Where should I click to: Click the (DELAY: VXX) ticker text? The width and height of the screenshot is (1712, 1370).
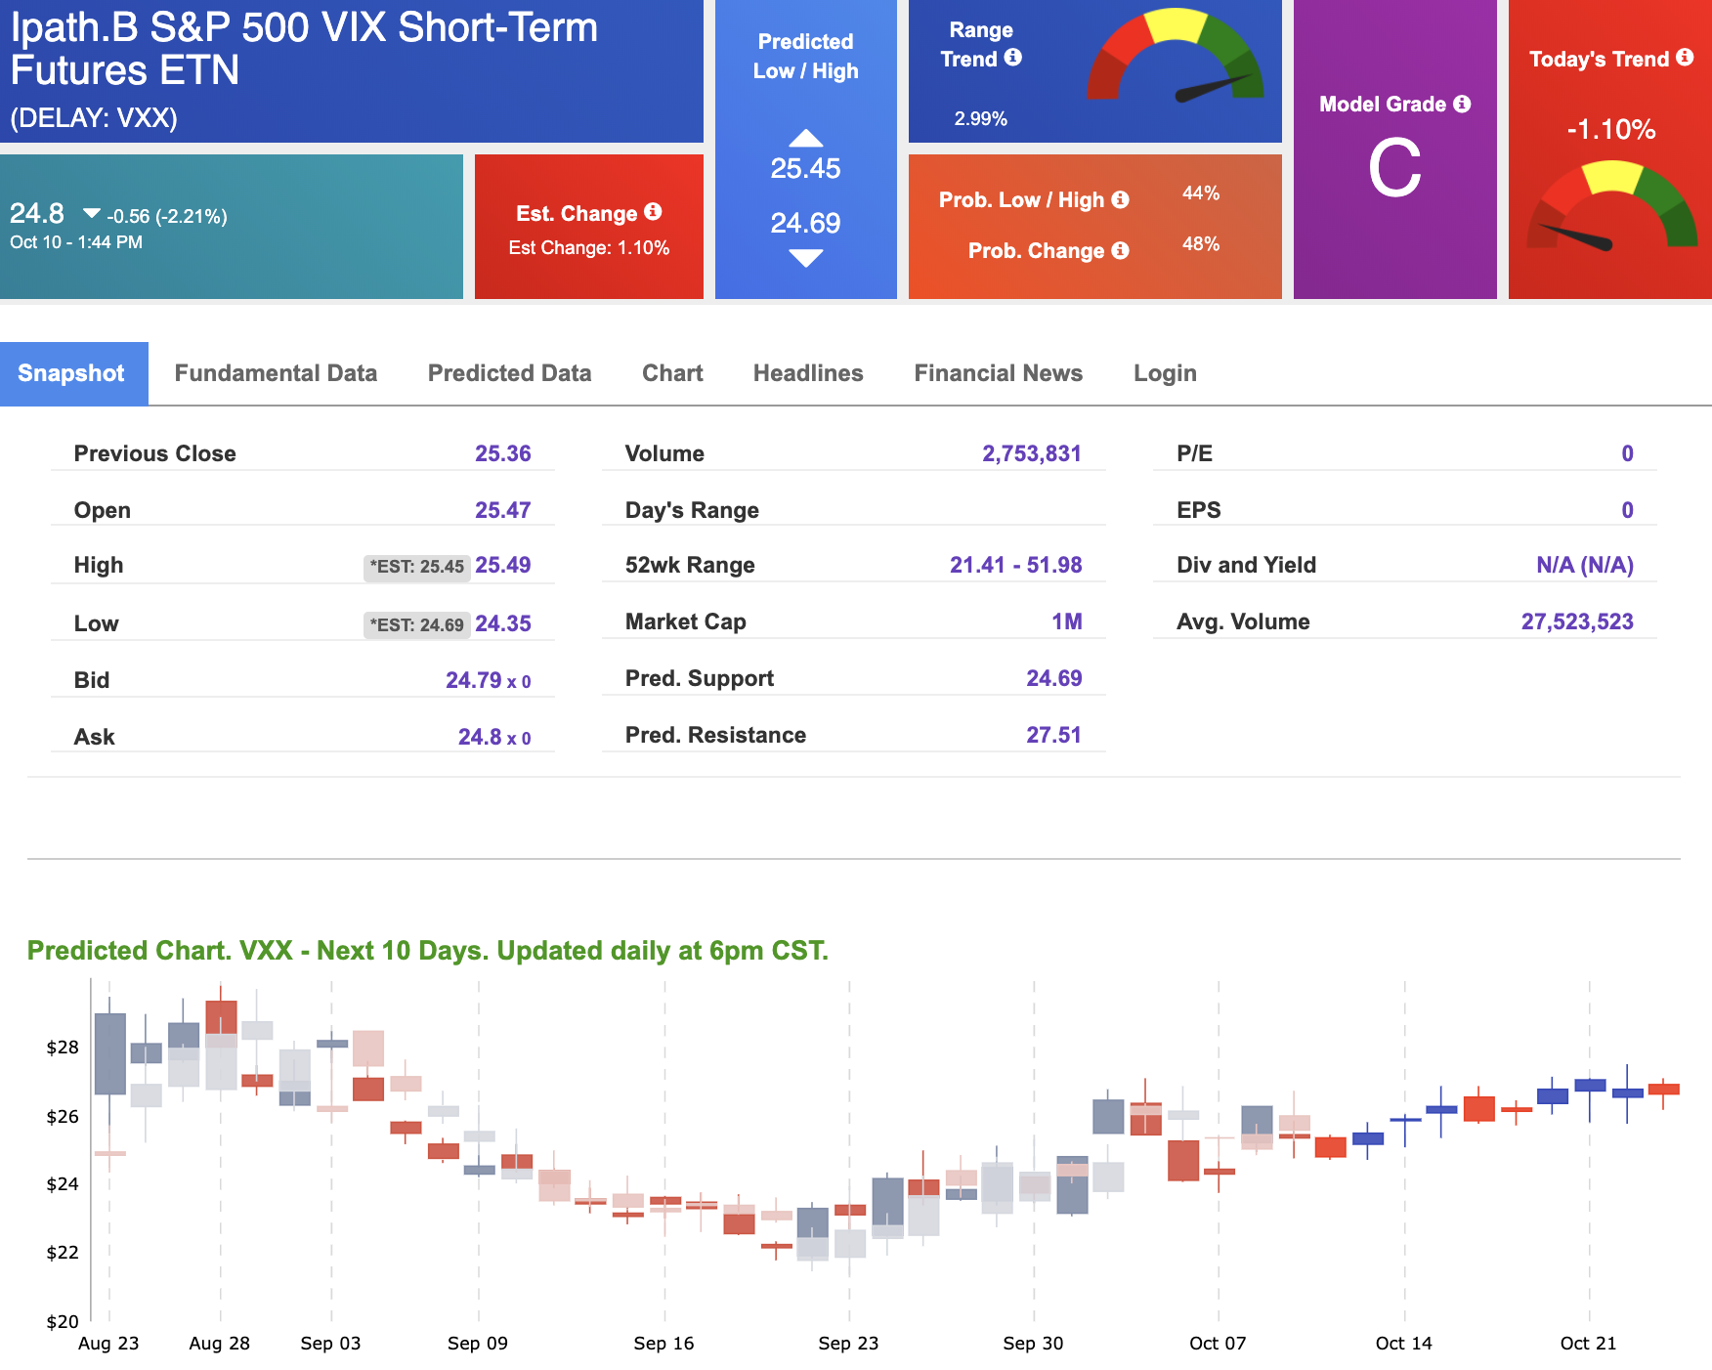click(94, 118)
